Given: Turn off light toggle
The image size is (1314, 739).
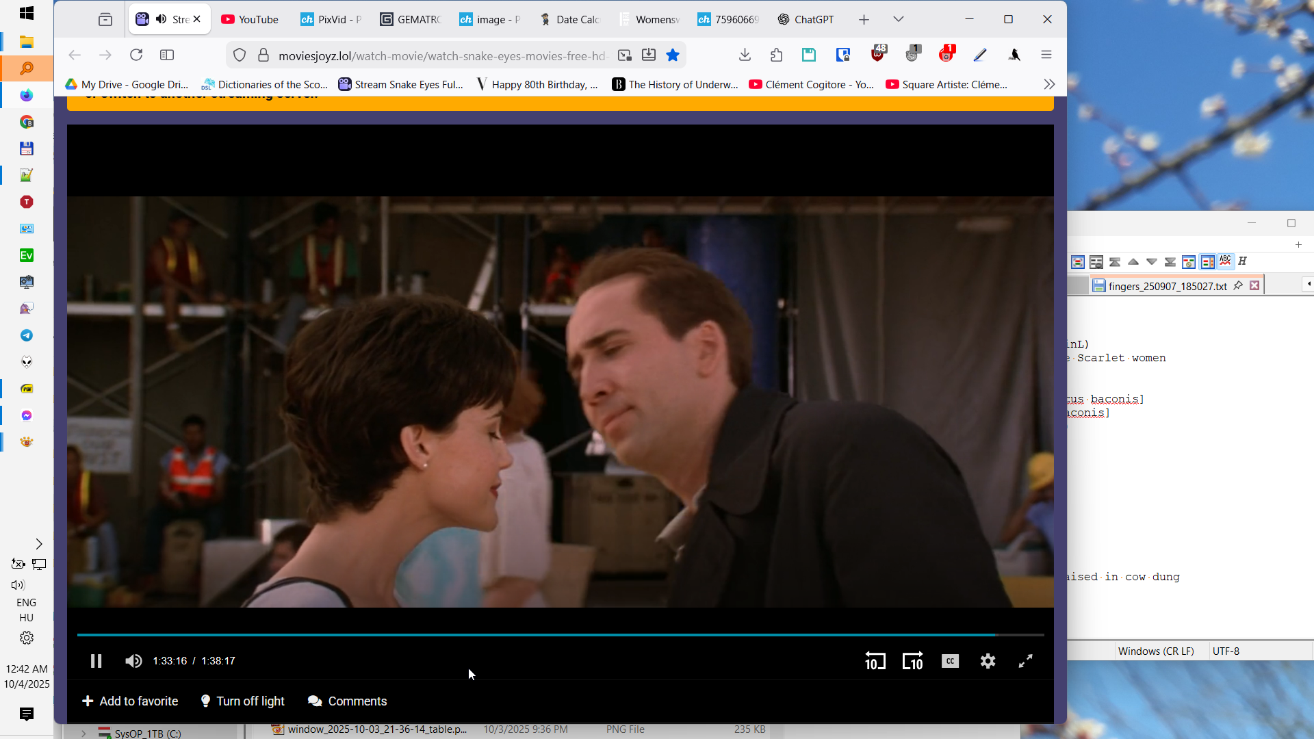Looking at the screenshot, I should (242, 701).
